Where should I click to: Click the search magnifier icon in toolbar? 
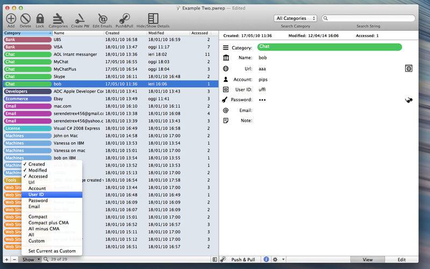tap(326, 18)
